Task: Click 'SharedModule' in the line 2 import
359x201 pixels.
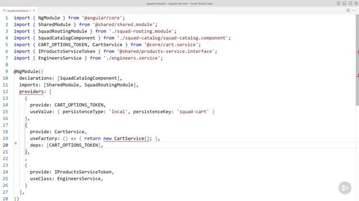Action: (x=54, y=25)
